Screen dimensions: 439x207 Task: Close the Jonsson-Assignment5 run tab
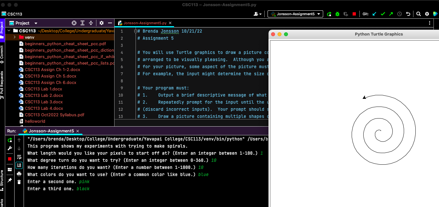(x=78, y=131)
